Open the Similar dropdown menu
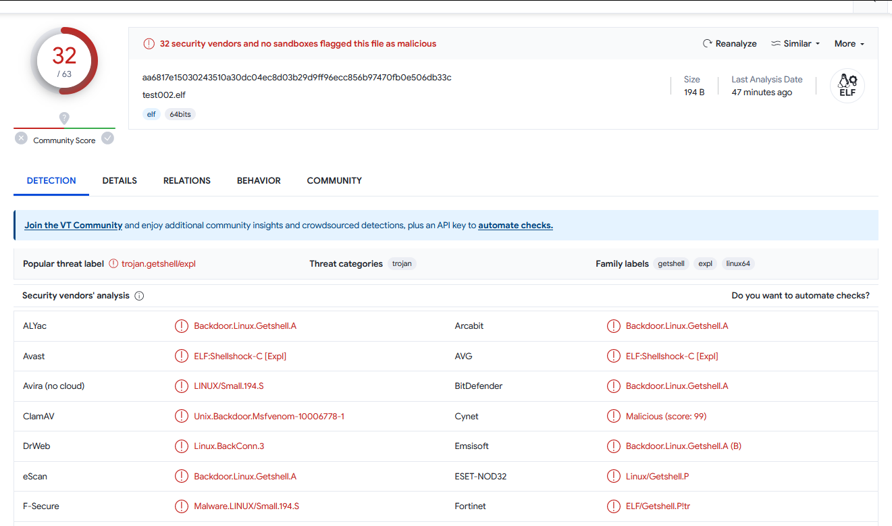Image resolution: width=892 pixels, height=526 pixels. (795, 43)
